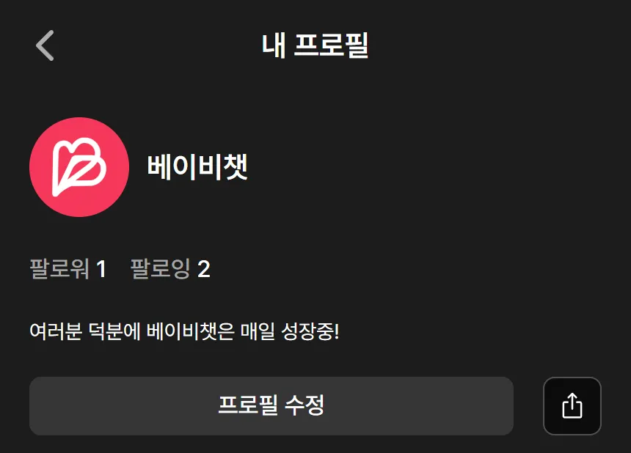Click the 내 프로필 page title
631x453 pixels.
315,45
